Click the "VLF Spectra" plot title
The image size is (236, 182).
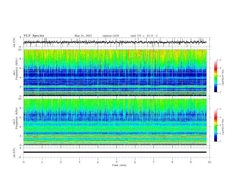[x=34, y=36]
